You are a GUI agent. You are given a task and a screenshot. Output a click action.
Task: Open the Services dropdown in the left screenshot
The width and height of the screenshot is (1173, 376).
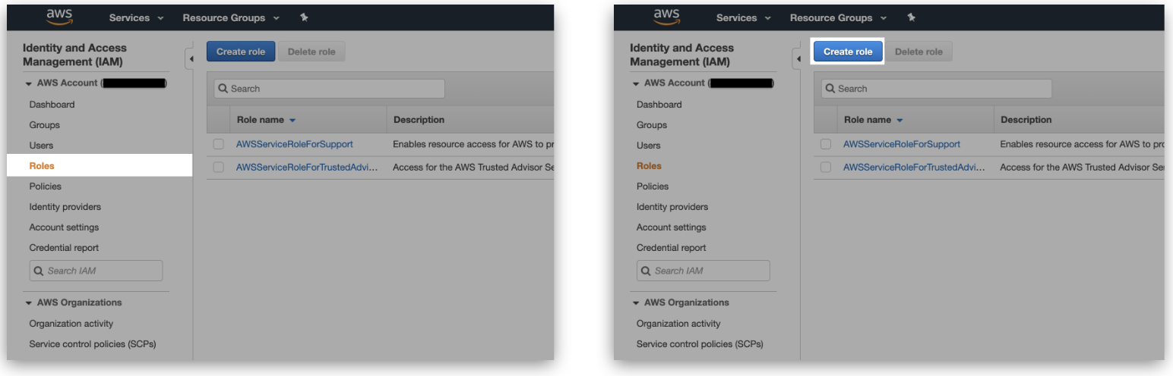136,17
